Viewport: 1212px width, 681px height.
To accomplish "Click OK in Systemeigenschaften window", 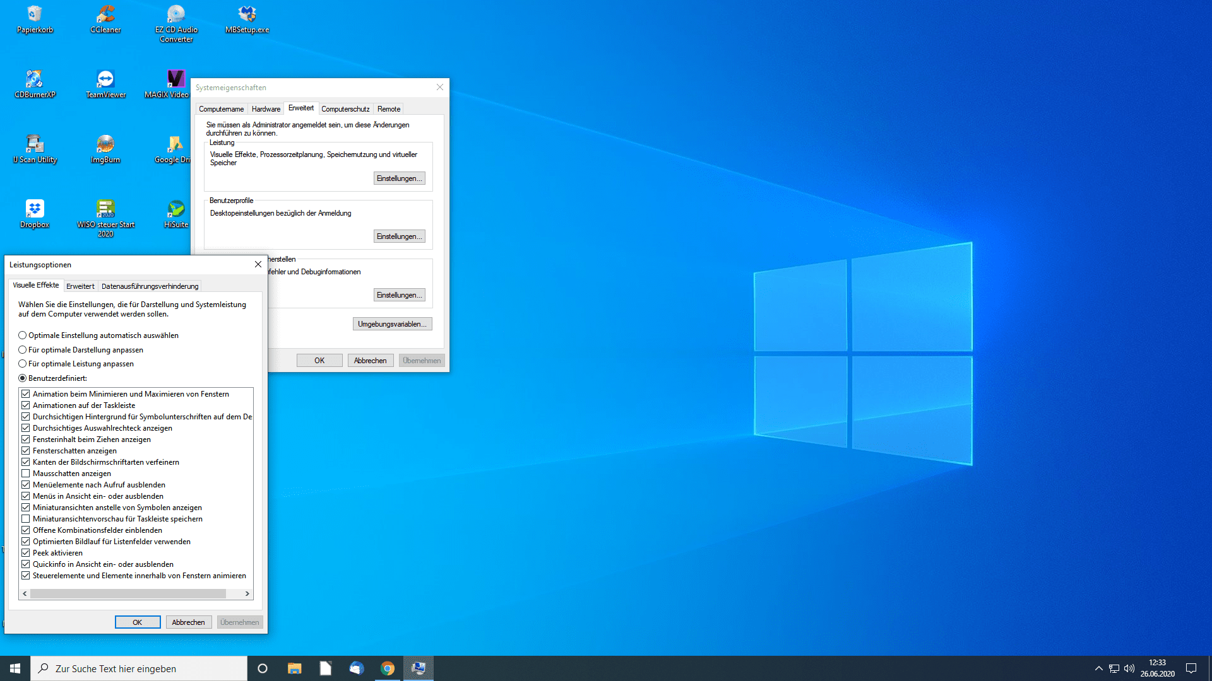I will coord(319,361).
